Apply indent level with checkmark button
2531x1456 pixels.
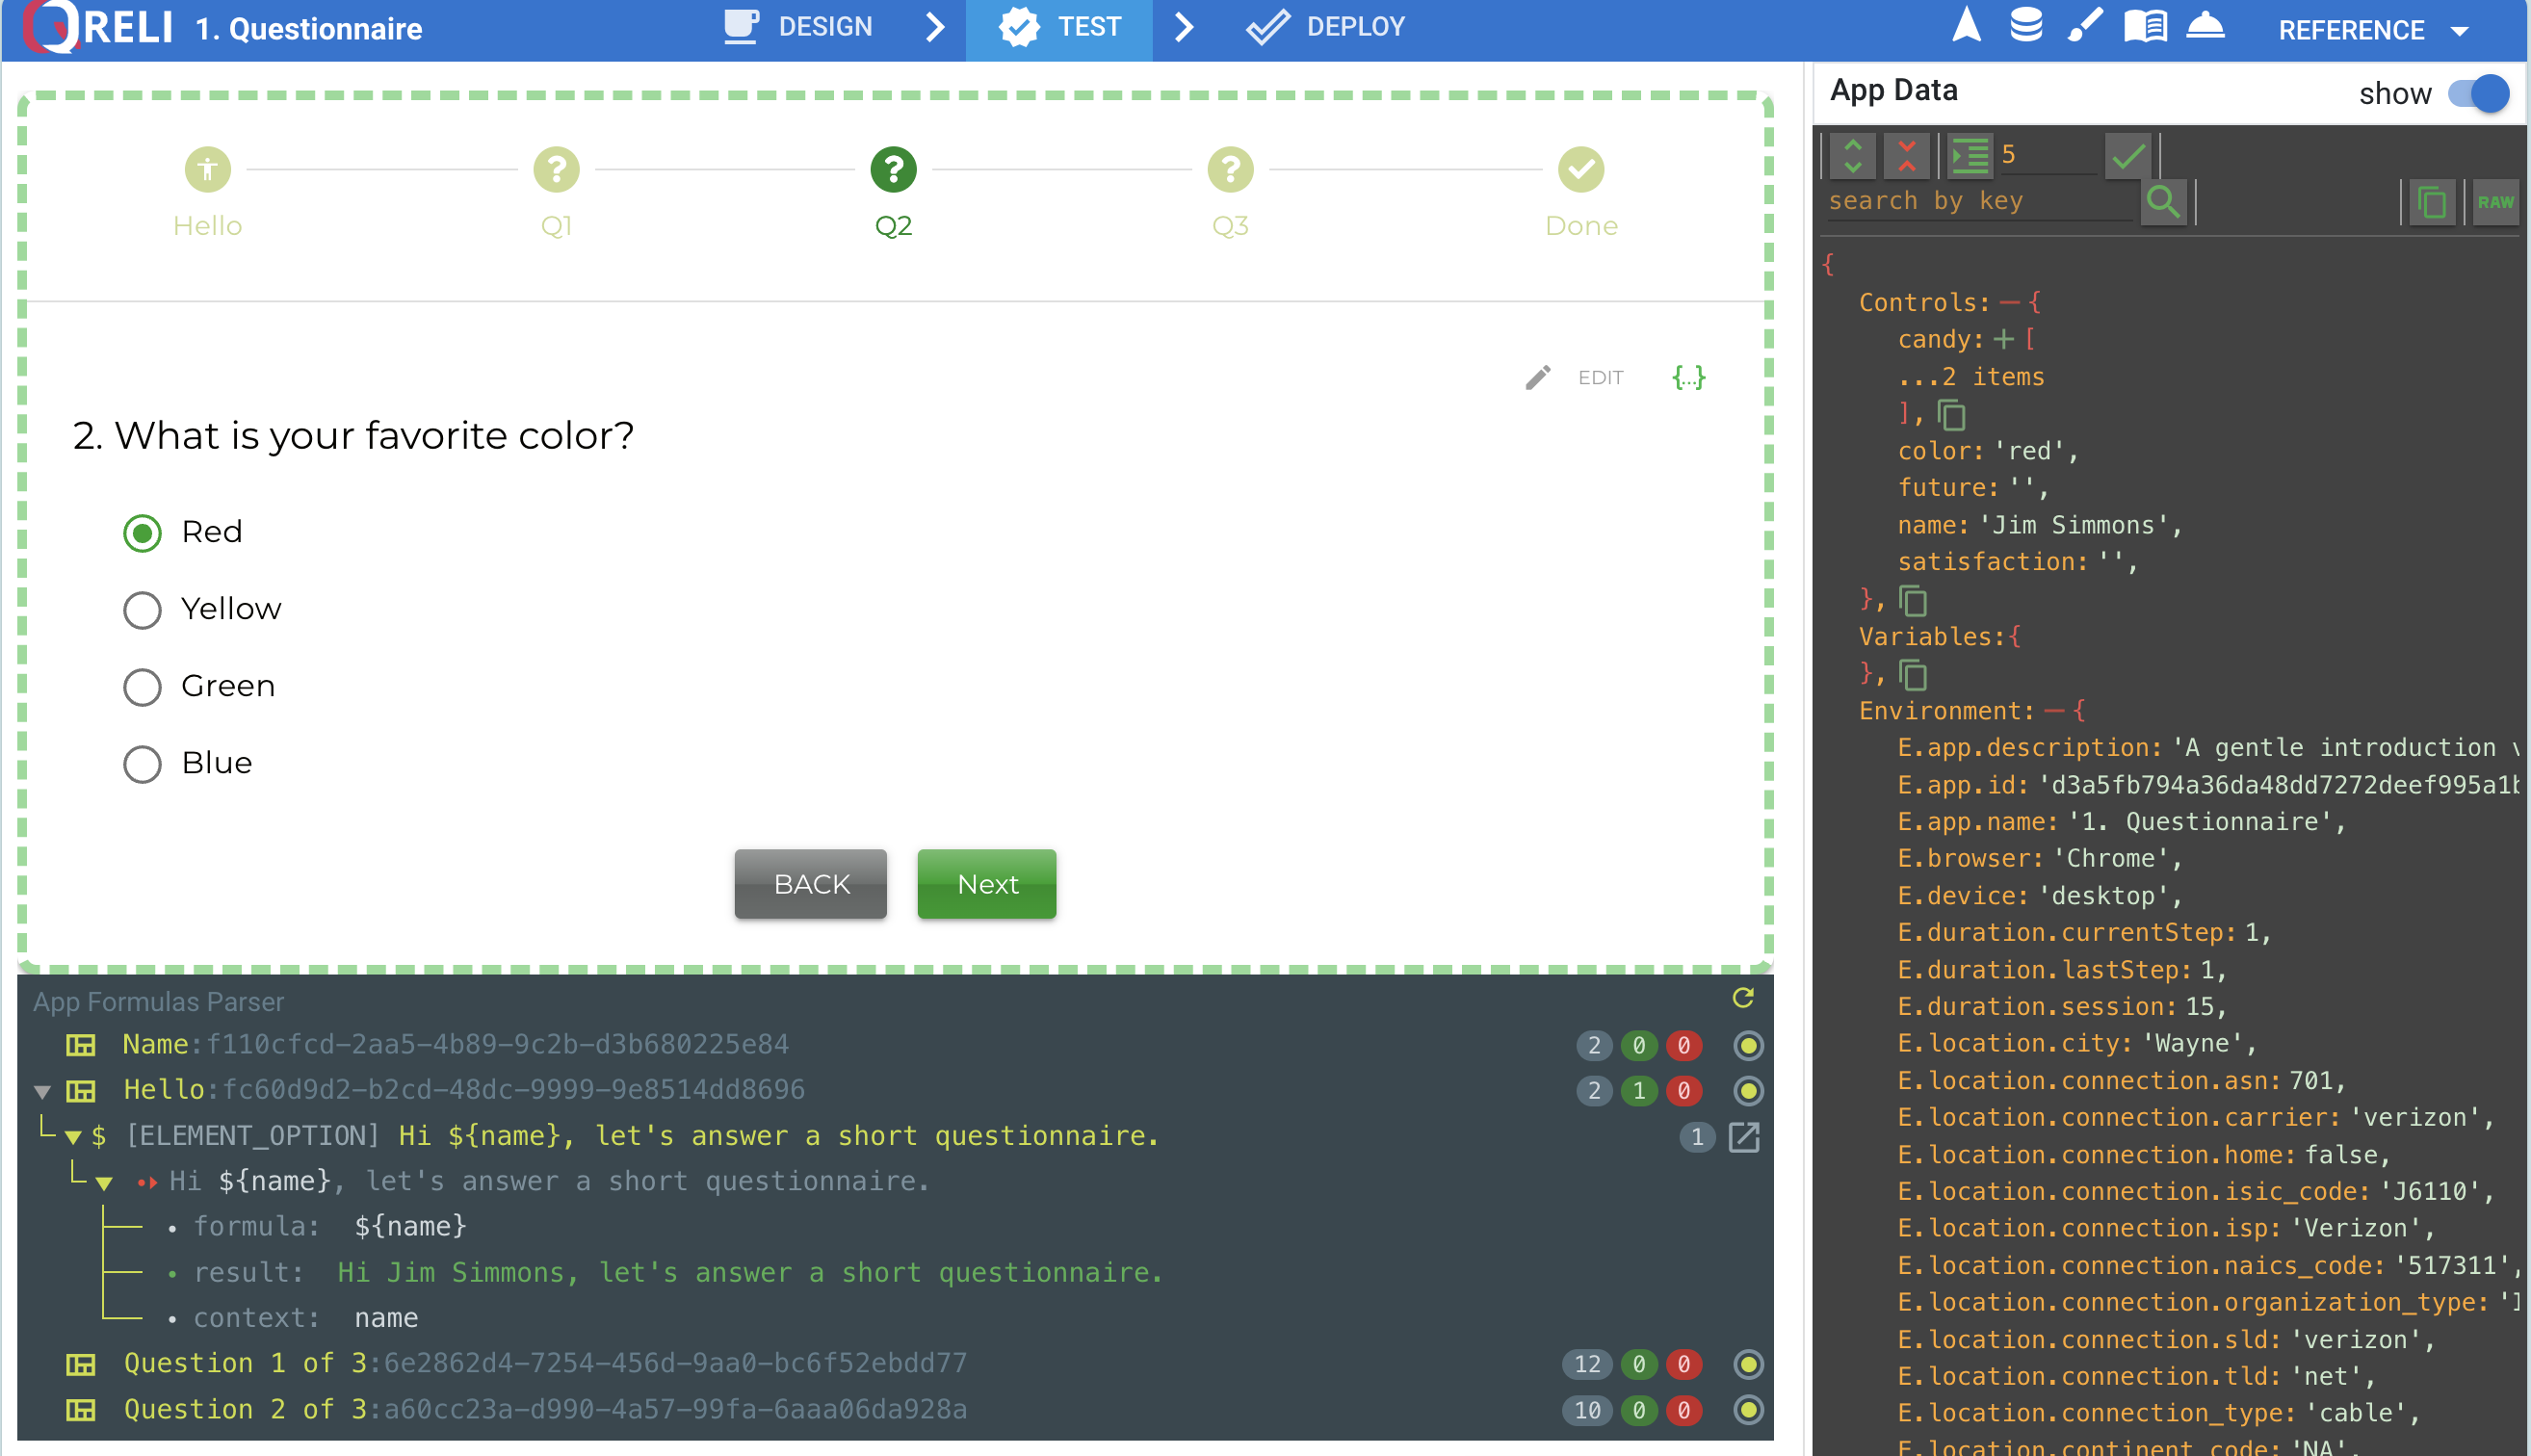pyautogui.click(x=2127, y=155)
